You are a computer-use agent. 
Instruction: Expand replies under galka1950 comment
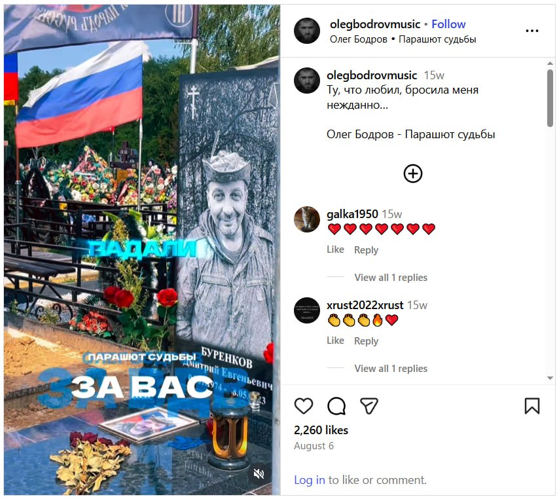[391, 277]
